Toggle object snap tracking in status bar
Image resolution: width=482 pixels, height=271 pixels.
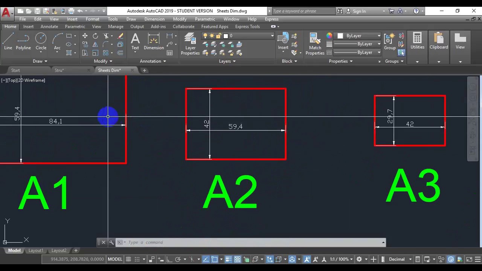[x=206, y=259]
